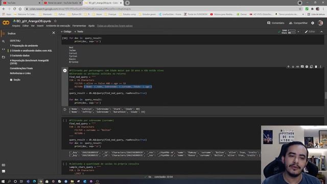Move the selected cell up
The width and height of the screenshot is (327, 184).
click(288, 66)
